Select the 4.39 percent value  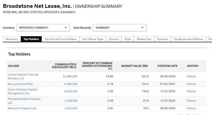pyautogui.click(x=110, y=91)
